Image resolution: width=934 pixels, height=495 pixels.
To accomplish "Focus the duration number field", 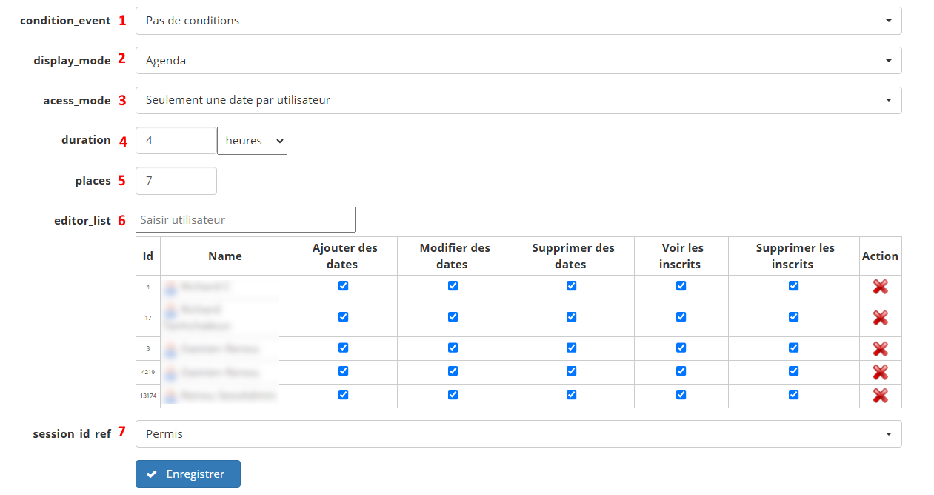I will tap(176, 140).
